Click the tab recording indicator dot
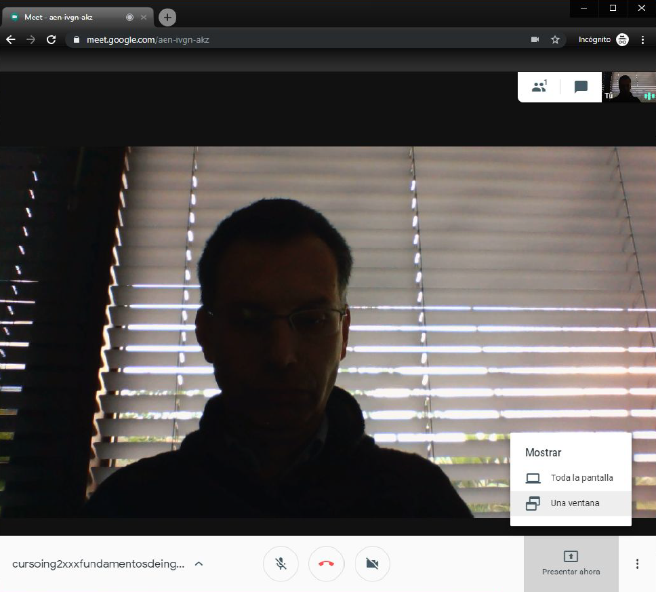The image size is (656, 592). (x=129, y=17)
